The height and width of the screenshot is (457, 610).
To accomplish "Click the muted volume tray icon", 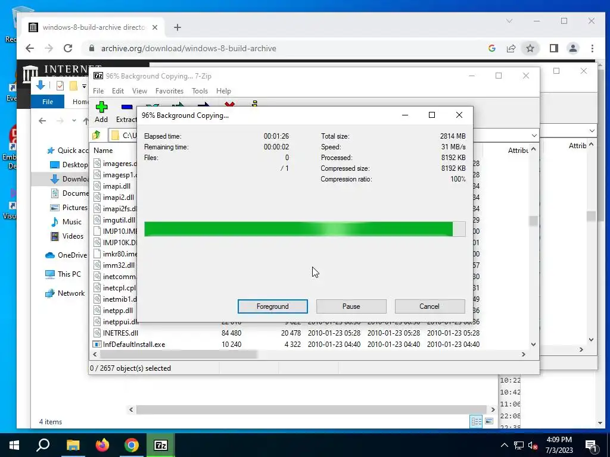I will 533,445.
